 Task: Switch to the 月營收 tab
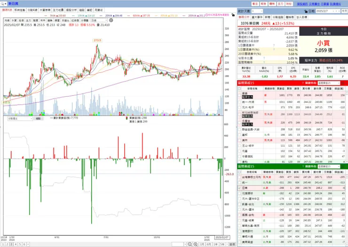(x=99, y=10)
